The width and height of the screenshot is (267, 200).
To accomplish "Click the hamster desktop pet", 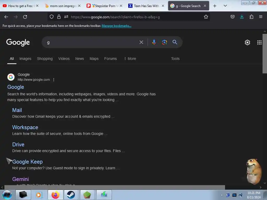I will pos(254,171).
